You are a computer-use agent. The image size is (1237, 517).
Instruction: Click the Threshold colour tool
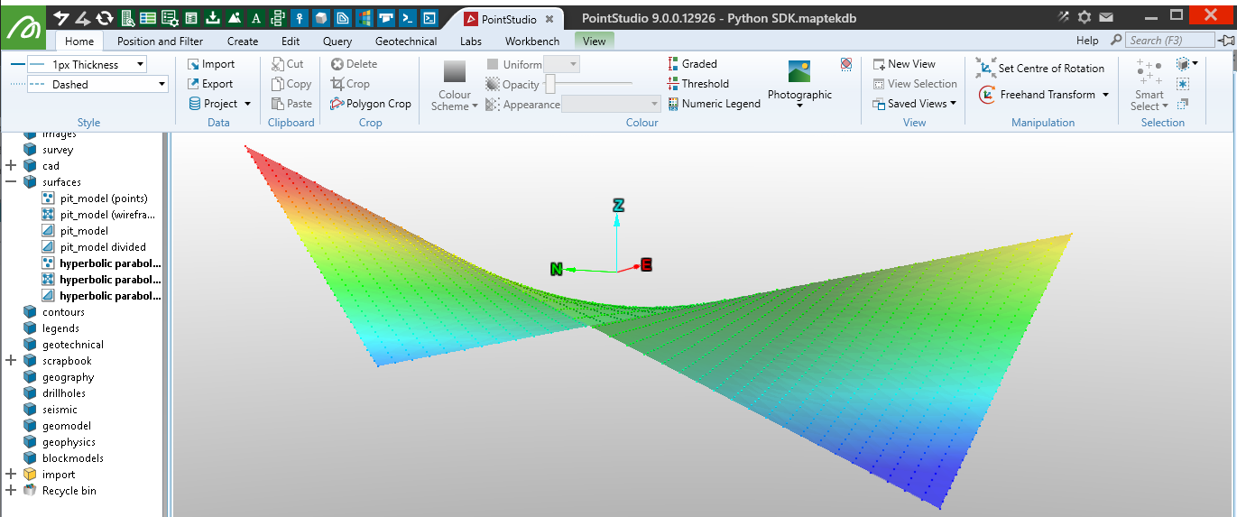(697, 84)
